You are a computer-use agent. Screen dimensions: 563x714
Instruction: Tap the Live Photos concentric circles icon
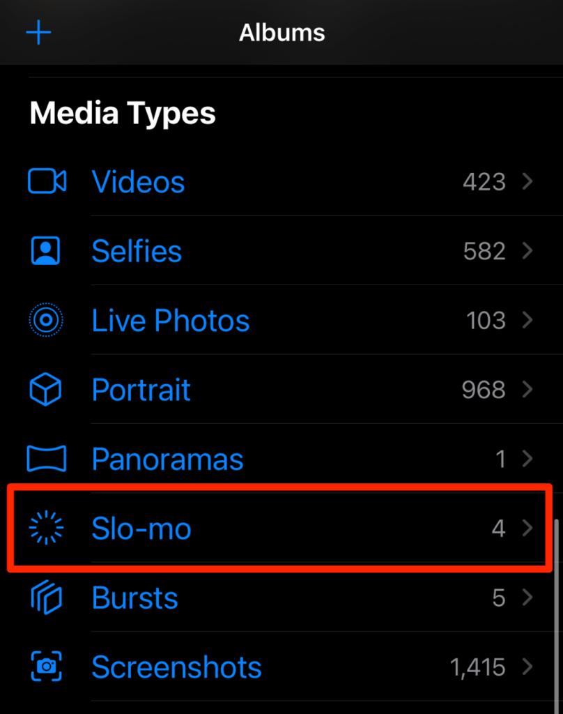(x=46, y=320)
